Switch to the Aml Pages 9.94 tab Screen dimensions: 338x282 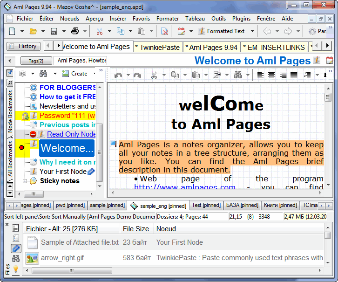tap(211, 47)
